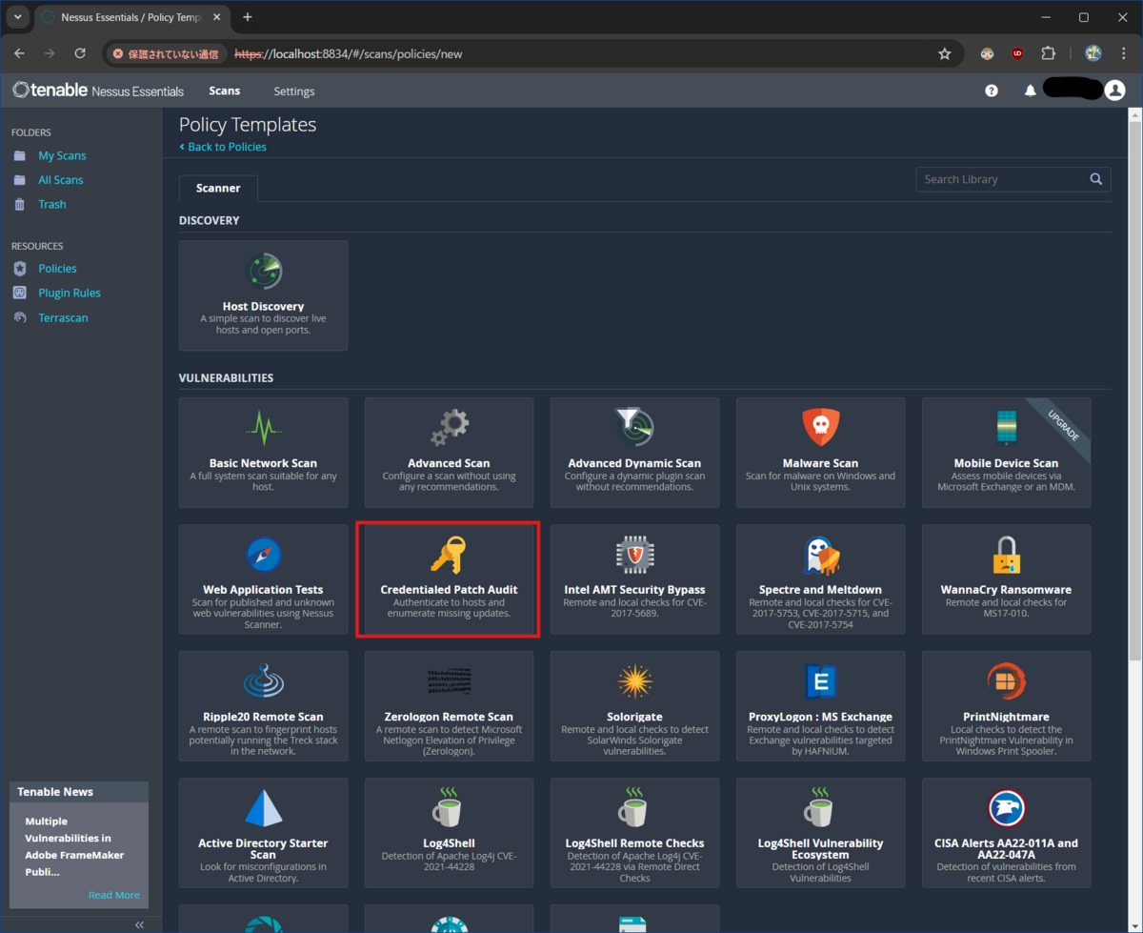Click the Back to Policies link

pos(223,147)
